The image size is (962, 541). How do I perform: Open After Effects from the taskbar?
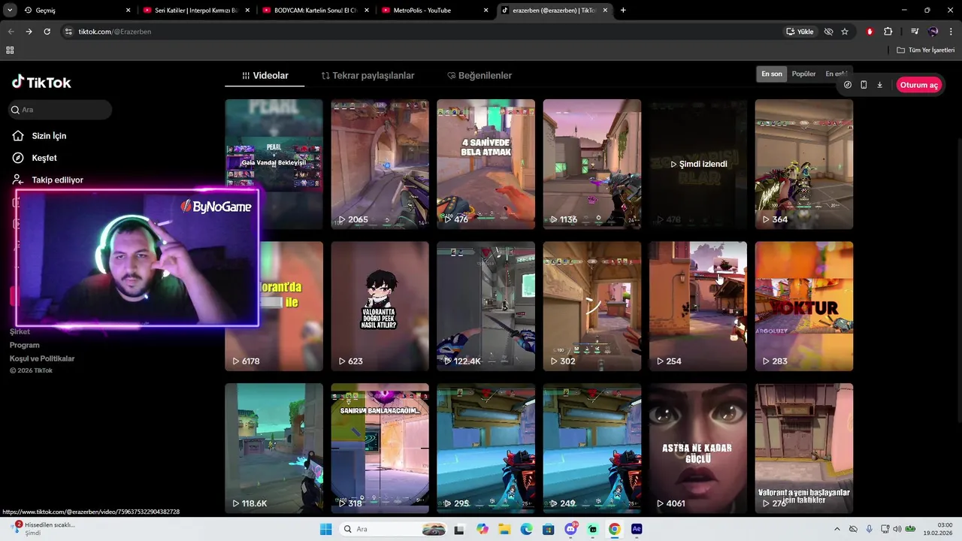click(x=637, y=529)
